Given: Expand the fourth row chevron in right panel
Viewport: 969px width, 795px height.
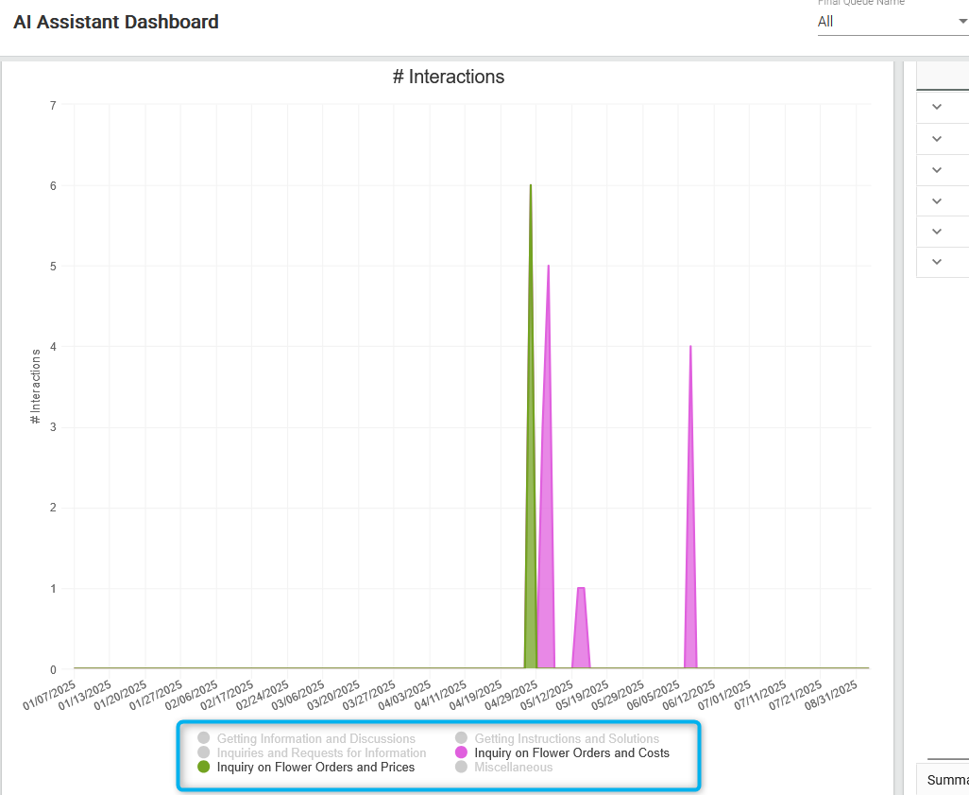Looking at the screenshot, I should click(x=937, y=200).
